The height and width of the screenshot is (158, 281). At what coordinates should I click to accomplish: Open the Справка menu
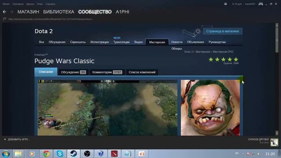point(50,4)
